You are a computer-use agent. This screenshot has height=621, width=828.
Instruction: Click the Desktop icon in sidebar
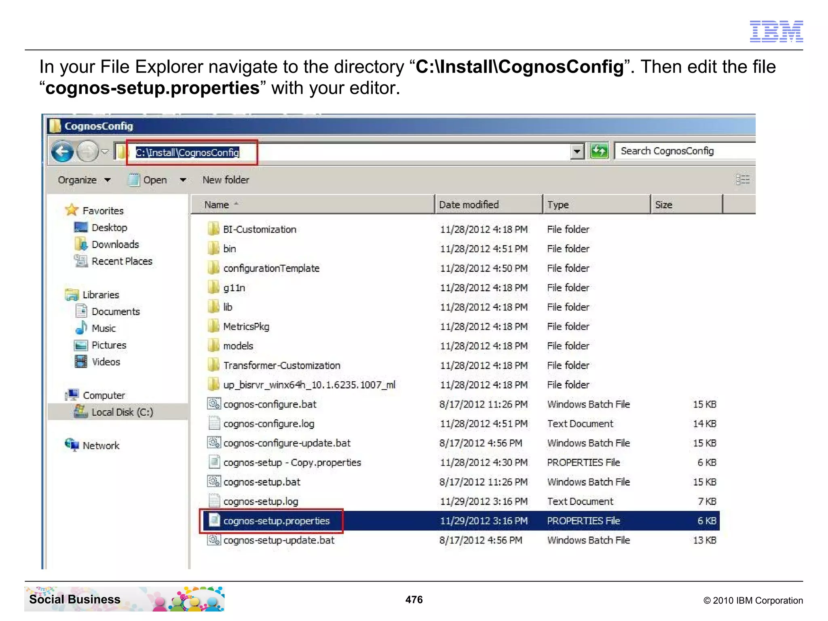[x=81, y=227]
